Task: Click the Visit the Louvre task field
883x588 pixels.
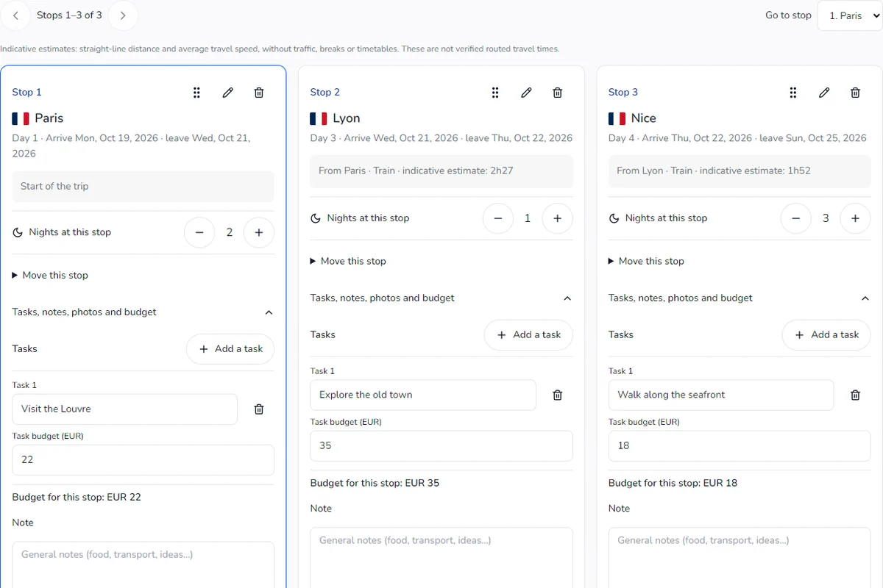Action: click(125, 409)
